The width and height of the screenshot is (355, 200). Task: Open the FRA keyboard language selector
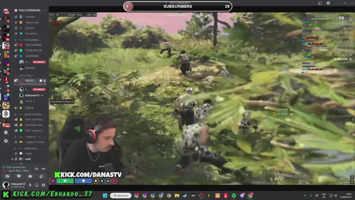point(324,196)
